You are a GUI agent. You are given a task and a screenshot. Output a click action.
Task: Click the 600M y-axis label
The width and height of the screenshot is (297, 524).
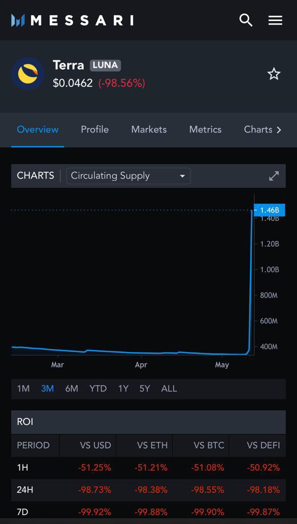[x=268, y=321]
